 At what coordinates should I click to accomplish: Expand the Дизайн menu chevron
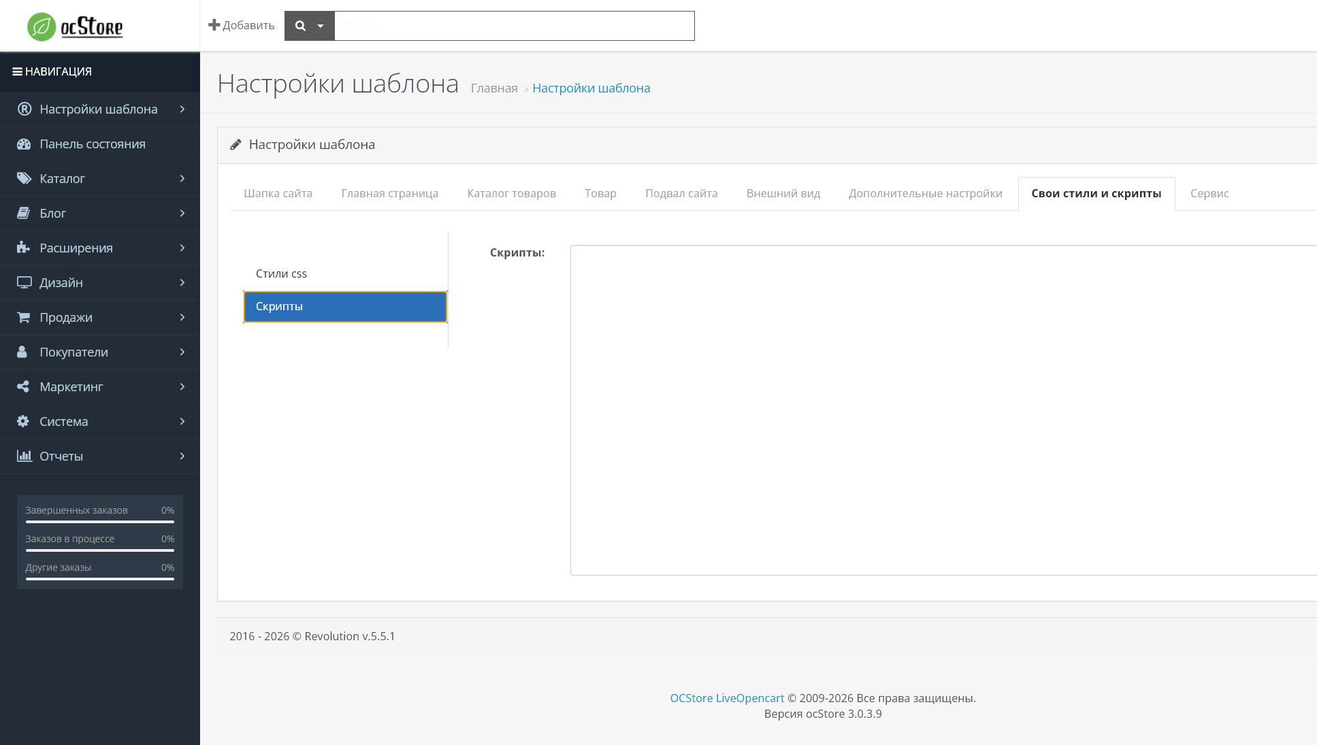pos(182,282)
